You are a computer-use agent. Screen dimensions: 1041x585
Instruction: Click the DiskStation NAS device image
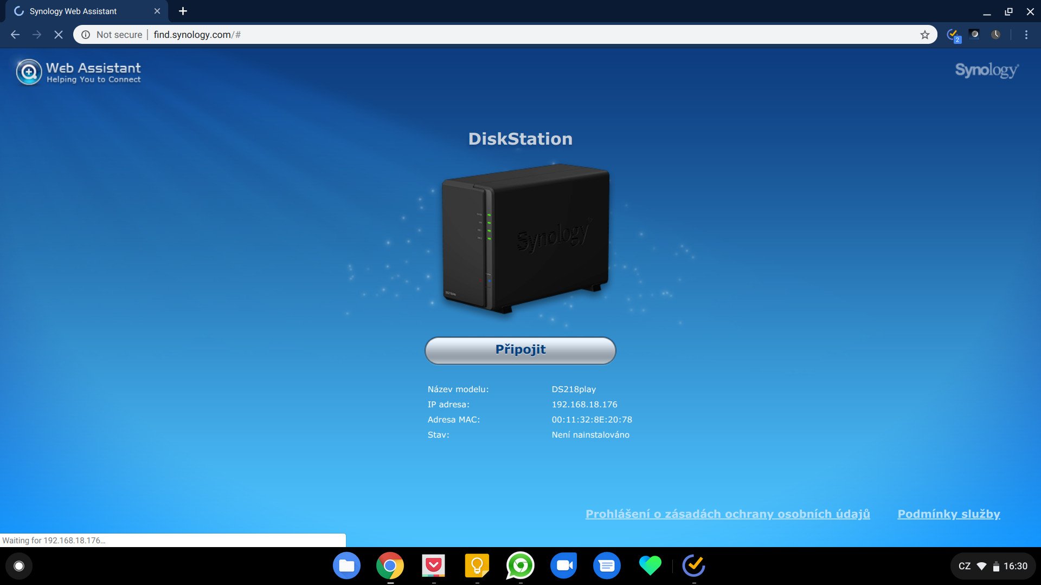point(525,238)
